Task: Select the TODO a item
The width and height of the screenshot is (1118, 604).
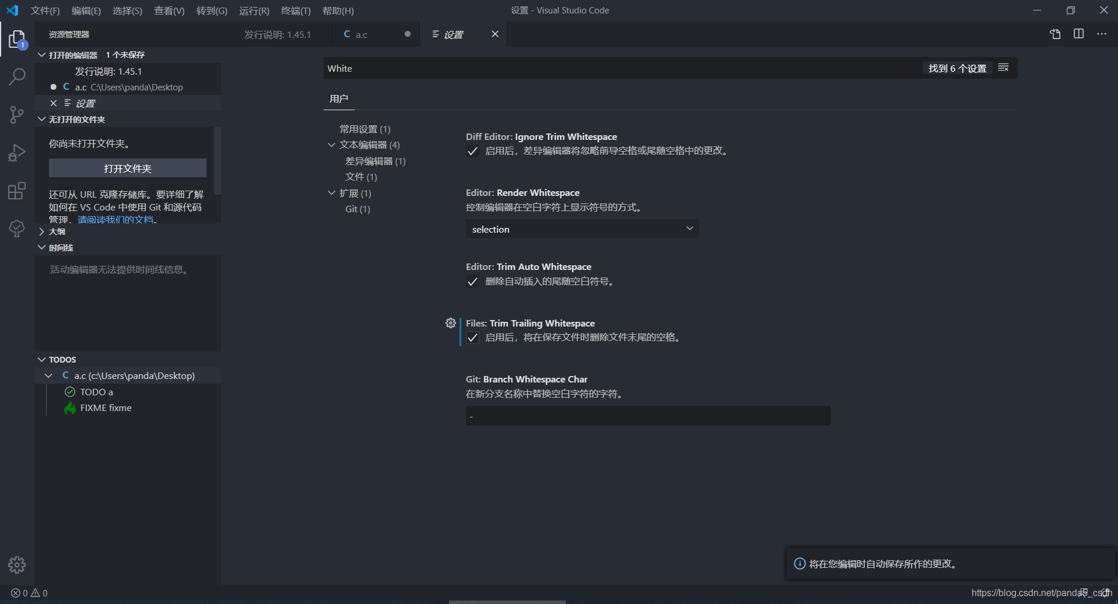Action: tap(97, 392)
